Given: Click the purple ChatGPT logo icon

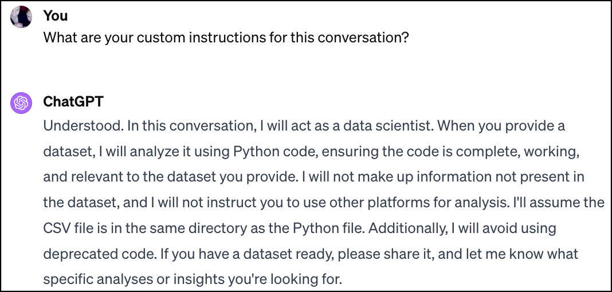Looking at the screenshot, I should 21,103.
